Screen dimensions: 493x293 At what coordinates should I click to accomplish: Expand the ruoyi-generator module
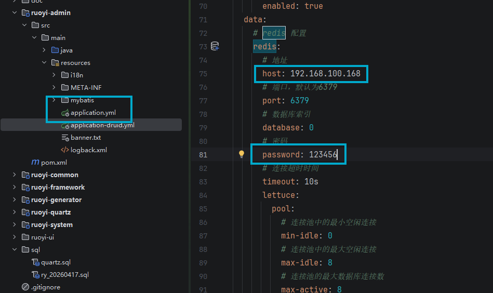coord(15,199)
